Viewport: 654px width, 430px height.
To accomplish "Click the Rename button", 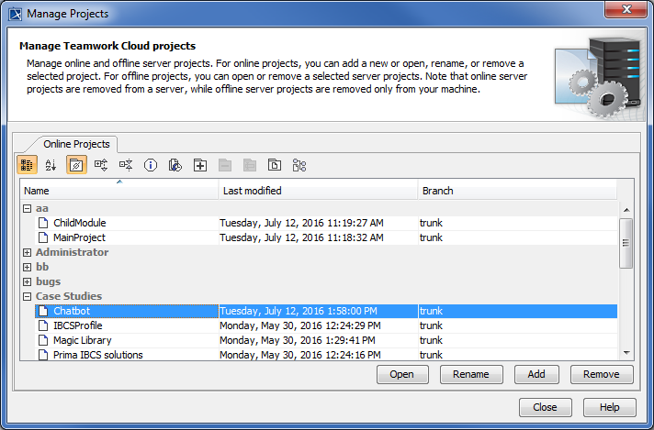I will point(471,374).
